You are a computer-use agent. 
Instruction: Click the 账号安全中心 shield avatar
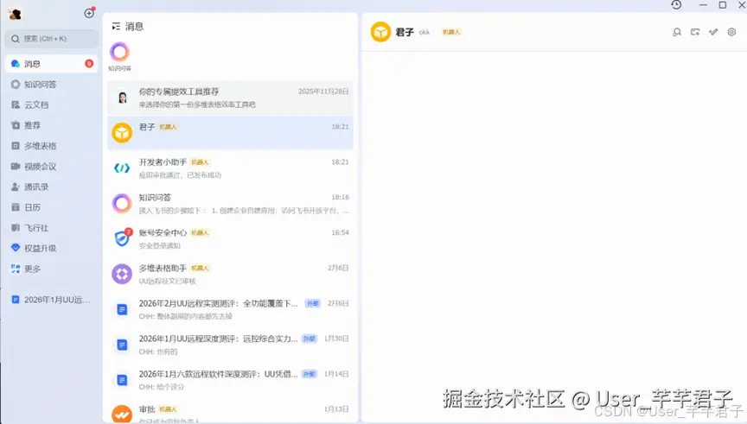click(122, 238)
